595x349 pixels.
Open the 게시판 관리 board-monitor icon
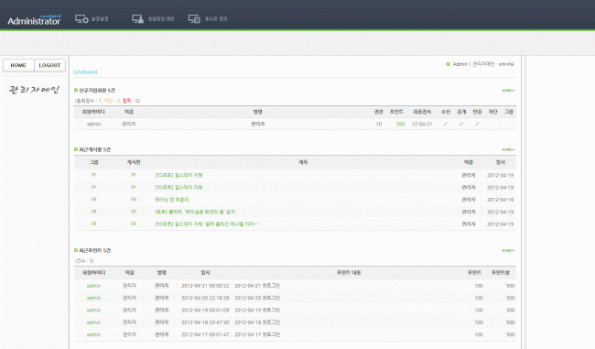[194, 18]
